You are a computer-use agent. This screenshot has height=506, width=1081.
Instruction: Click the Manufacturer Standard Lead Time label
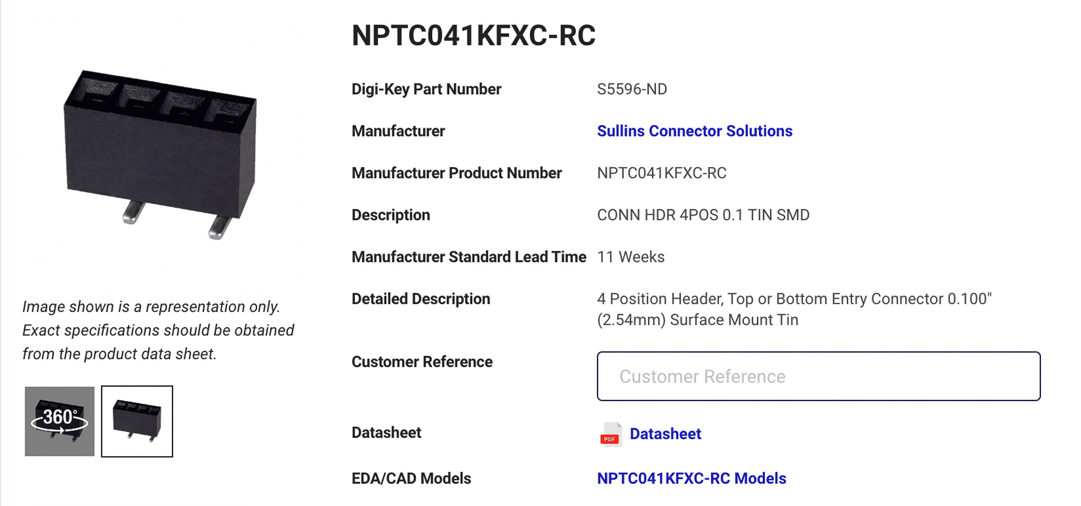pos(469,257)
